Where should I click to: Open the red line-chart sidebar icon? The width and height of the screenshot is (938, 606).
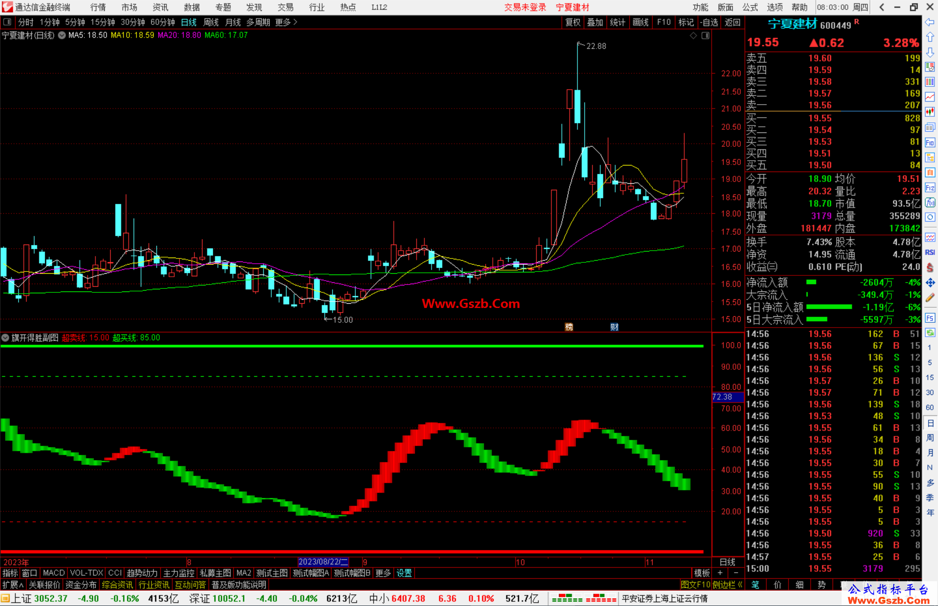point(930,97)
